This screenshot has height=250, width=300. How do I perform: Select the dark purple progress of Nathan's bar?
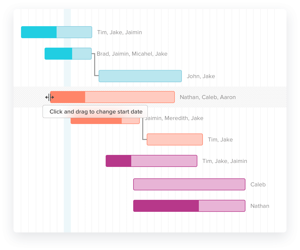tap(166, 206)
